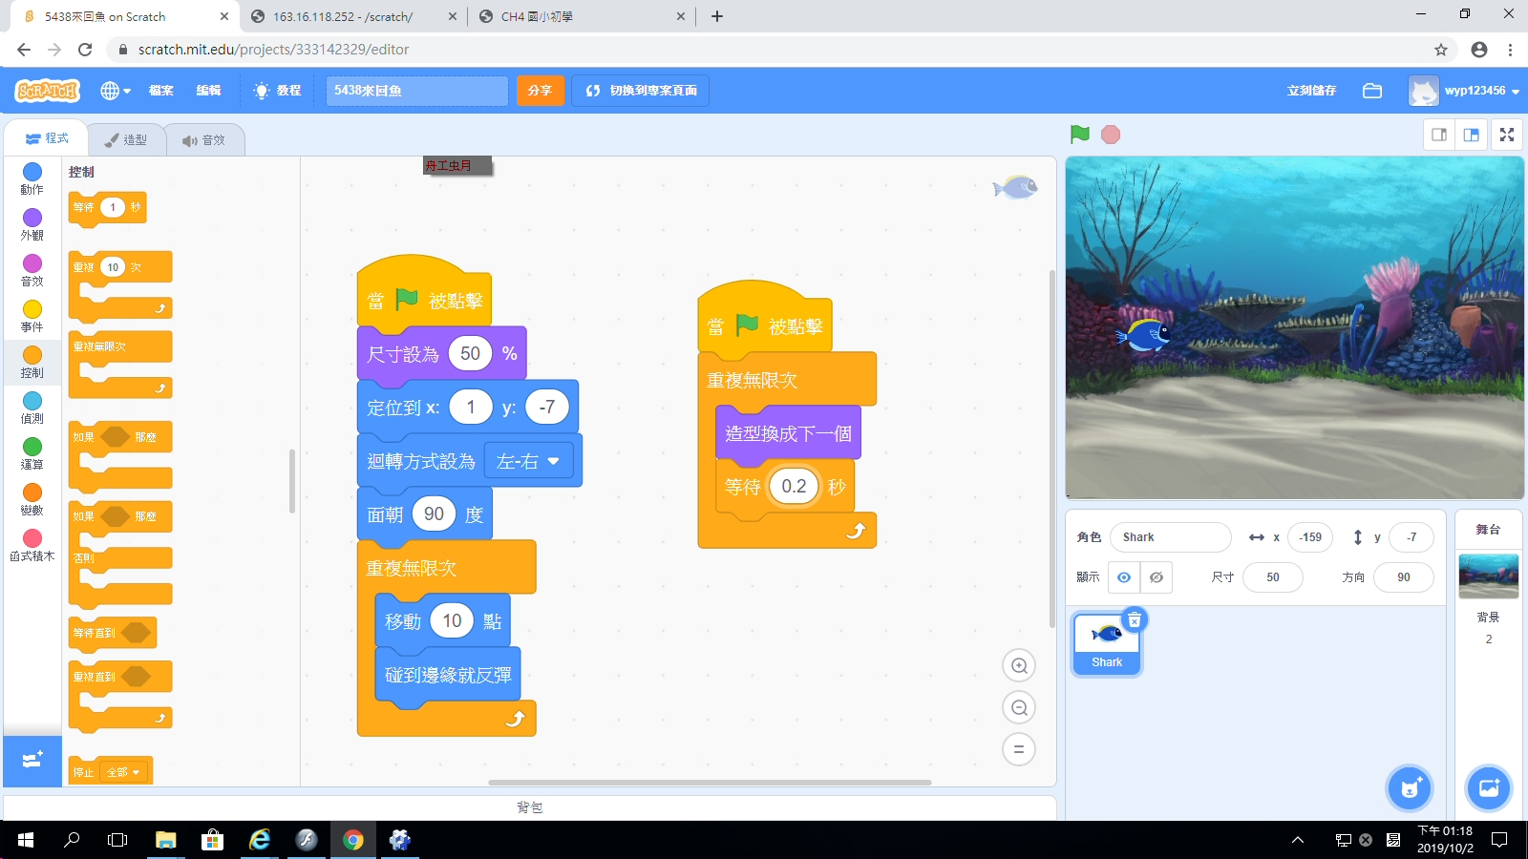Zoom out the workspace
The width and height of the screenshot is (1528, 859).
(x=1019, y=707)
